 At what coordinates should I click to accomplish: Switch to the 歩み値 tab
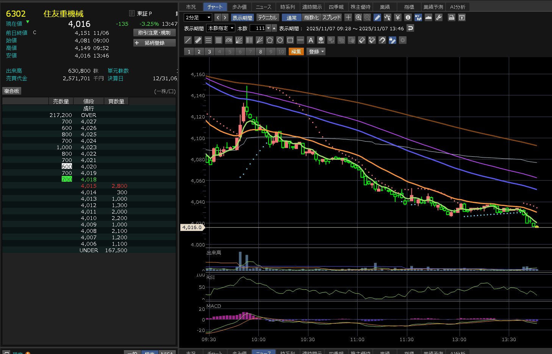click(239, 7)
